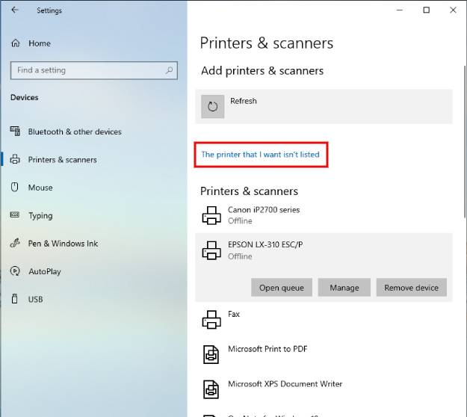Image resolution: width=467 pixels, height=417 pixels.
Task: Select Microsoft Print to PDF
Action: coord(324,354)
